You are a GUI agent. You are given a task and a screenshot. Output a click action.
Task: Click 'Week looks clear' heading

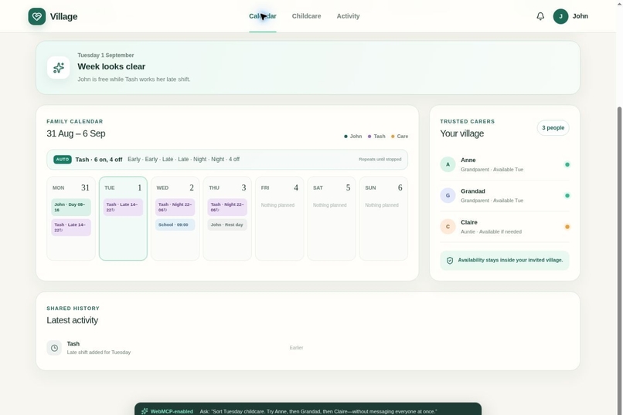click(x=111, y=66)
